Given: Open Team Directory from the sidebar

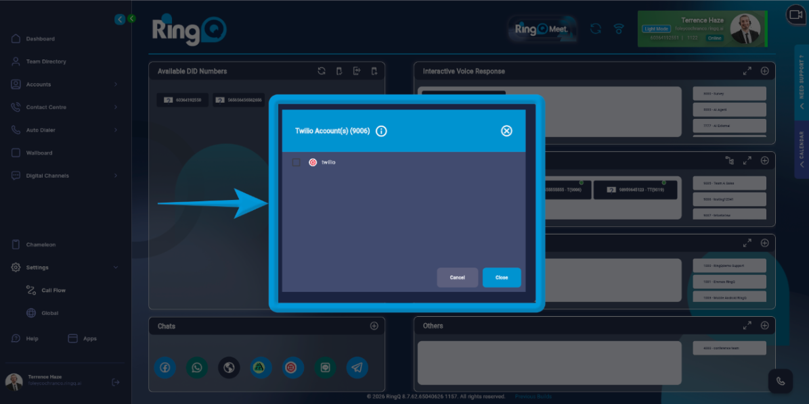Looking at the screenshot, I should [x=45, y=61].
